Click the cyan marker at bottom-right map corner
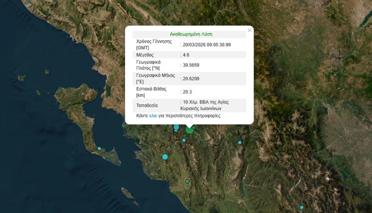Image resolution: width=372 pixels, height=213 pixels. coord(302,208)
